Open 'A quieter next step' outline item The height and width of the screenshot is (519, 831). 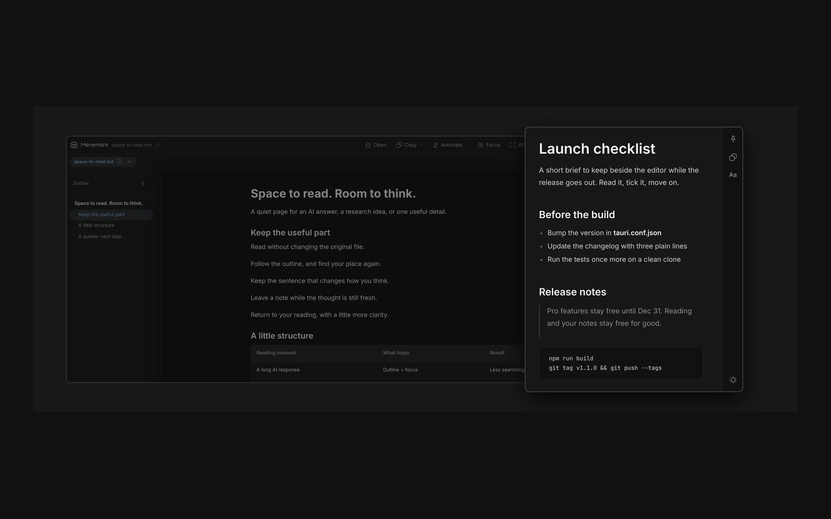tap(100, 236)
